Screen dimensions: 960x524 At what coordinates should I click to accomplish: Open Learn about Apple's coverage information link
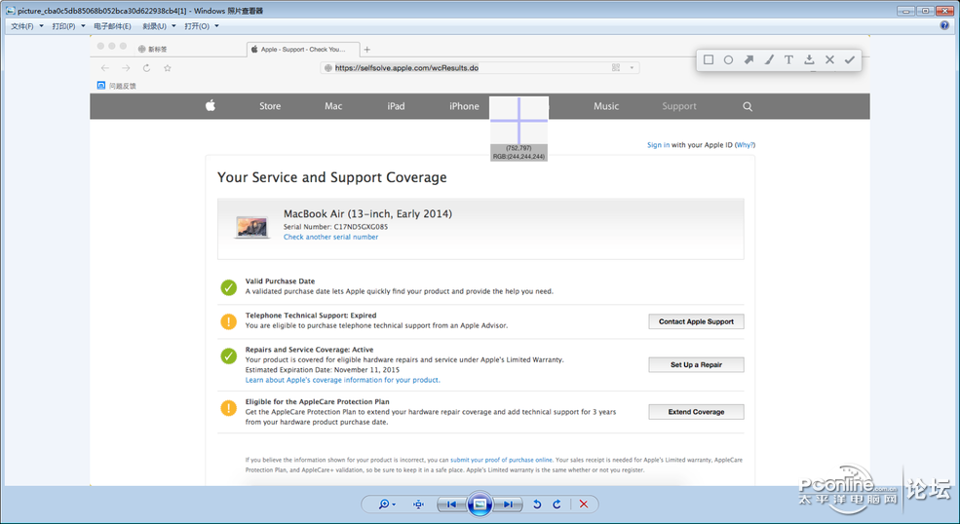click(x=343, y=380)
